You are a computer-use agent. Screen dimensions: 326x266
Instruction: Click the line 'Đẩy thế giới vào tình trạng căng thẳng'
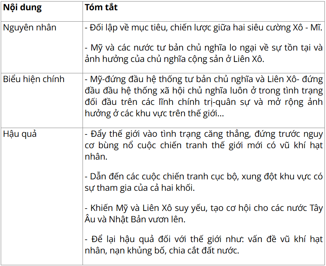tap(204, 134)
